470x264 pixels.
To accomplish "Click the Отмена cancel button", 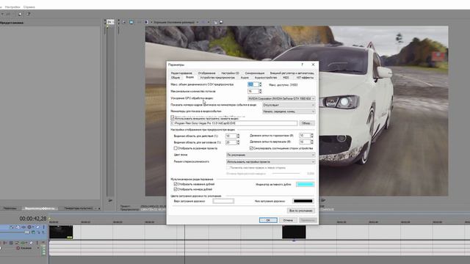I will (288, 220).
